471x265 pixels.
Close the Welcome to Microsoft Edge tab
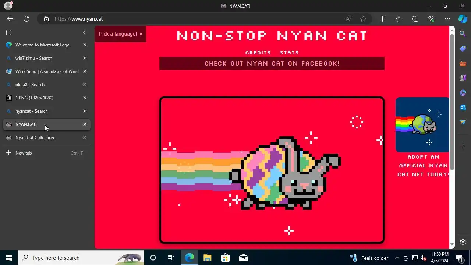(85, 45)
